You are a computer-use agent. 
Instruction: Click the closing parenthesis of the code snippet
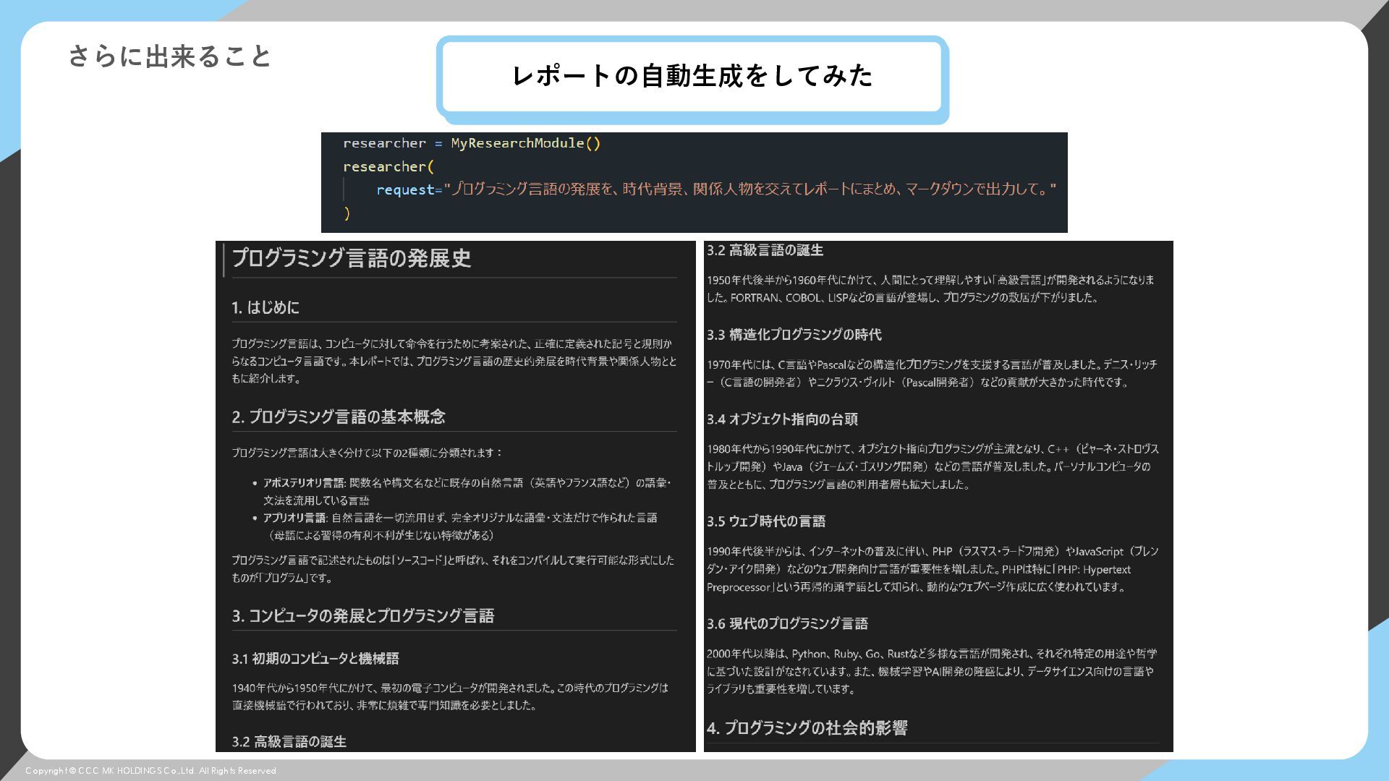(x=347, y=213)
